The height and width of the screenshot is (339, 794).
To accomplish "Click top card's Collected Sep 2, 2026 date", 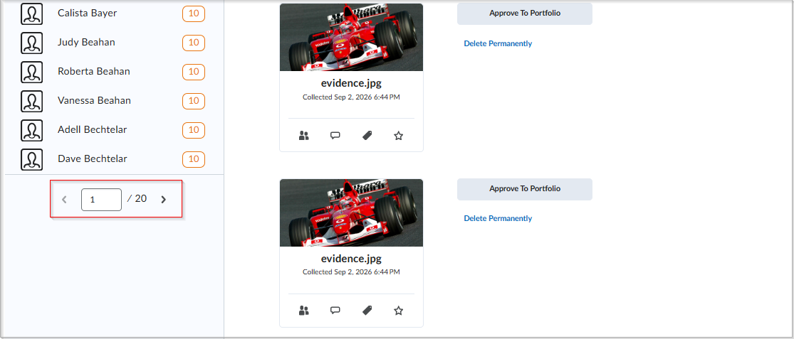I will [352, 97].
